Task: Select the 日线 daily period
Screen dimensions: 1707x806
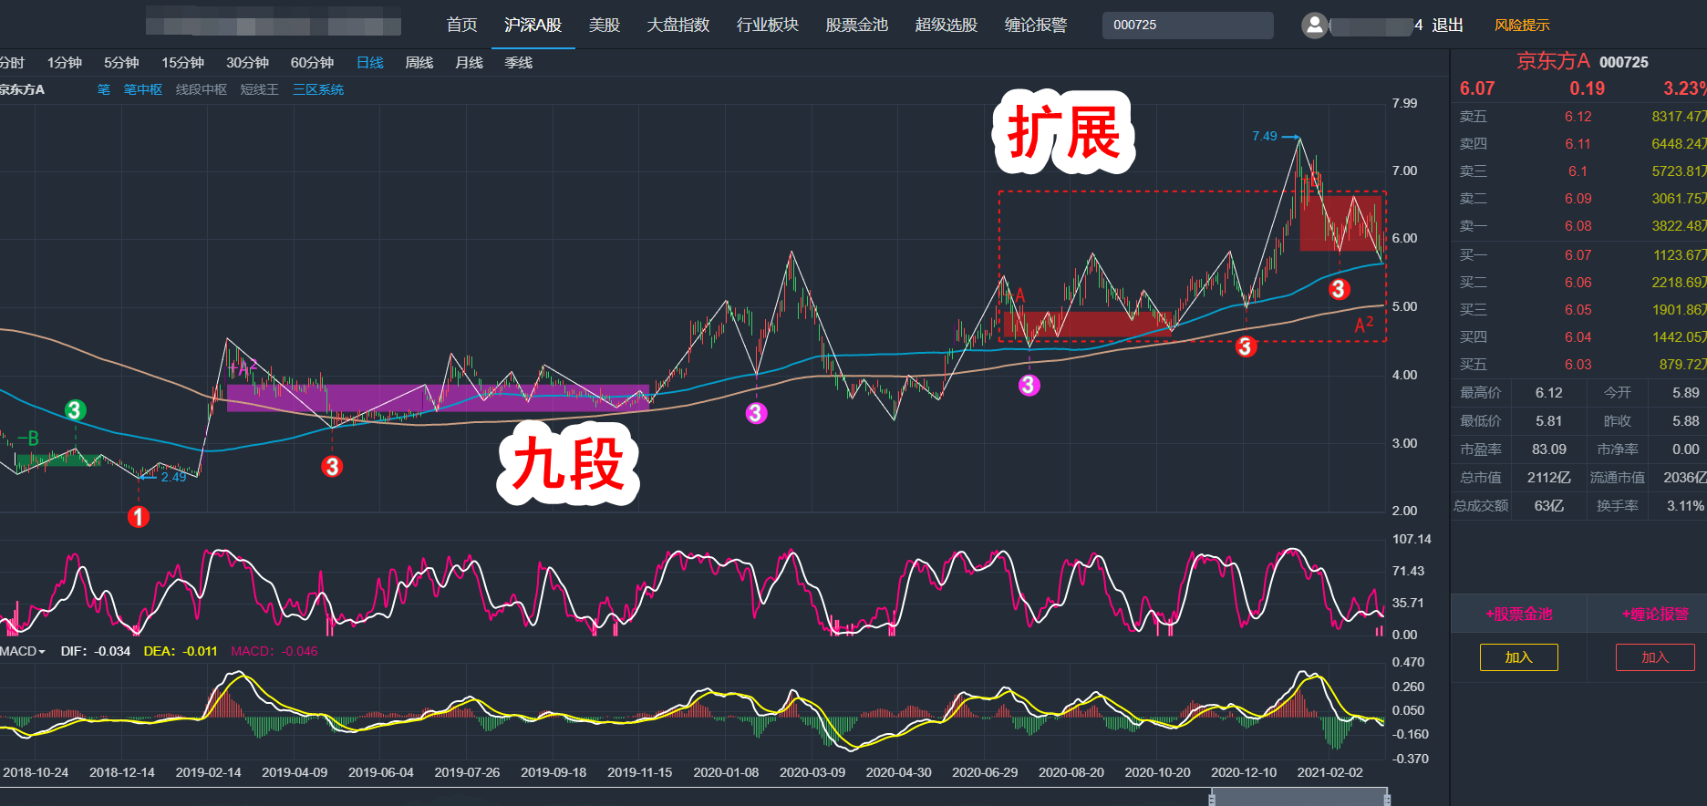Action: pos(369,62)
